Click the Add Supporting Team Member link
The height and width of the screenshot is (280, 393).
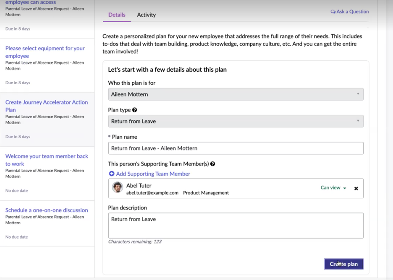[x=153, y=174]
